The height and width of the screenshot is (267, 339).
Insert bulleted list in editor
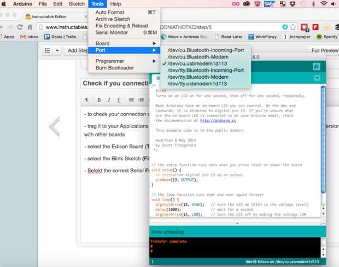click(131, 100)
